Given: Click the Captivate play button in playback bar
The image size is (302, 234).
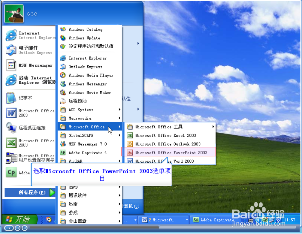Looking at the screenshot, I should point(9,228).
